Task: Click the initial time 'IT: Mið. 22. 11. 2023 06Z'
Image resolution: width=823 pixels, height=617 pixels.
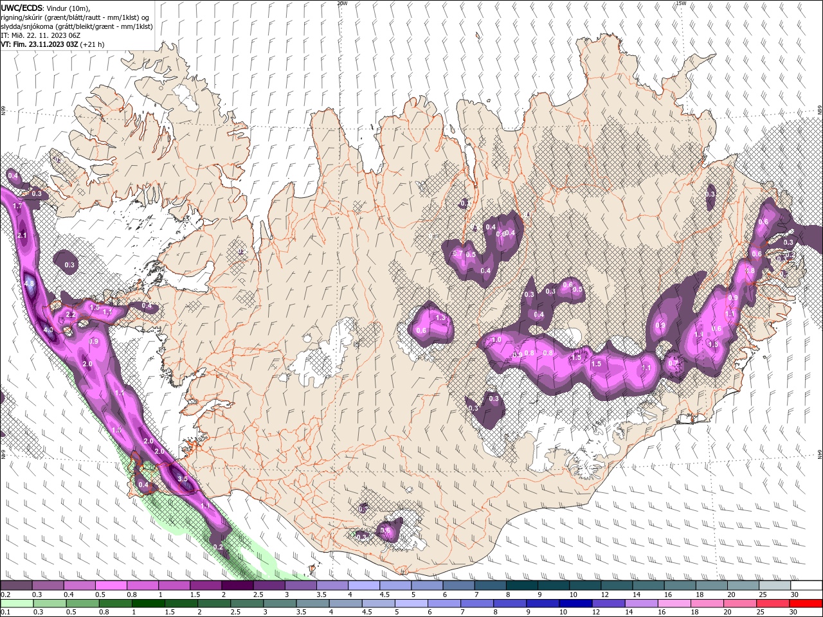Action: [x=40, y=35]
